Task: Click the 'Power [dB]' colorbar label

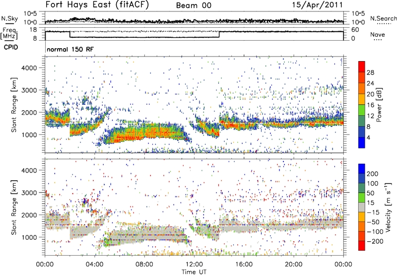Action: (379, 105)
